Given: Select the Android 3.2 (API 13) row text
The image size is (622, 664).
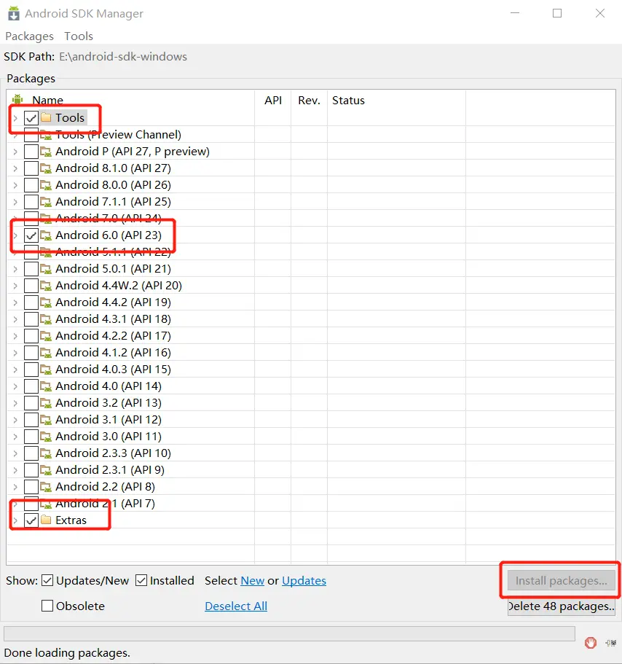Looking at the screenshot, I should point(109,403).
